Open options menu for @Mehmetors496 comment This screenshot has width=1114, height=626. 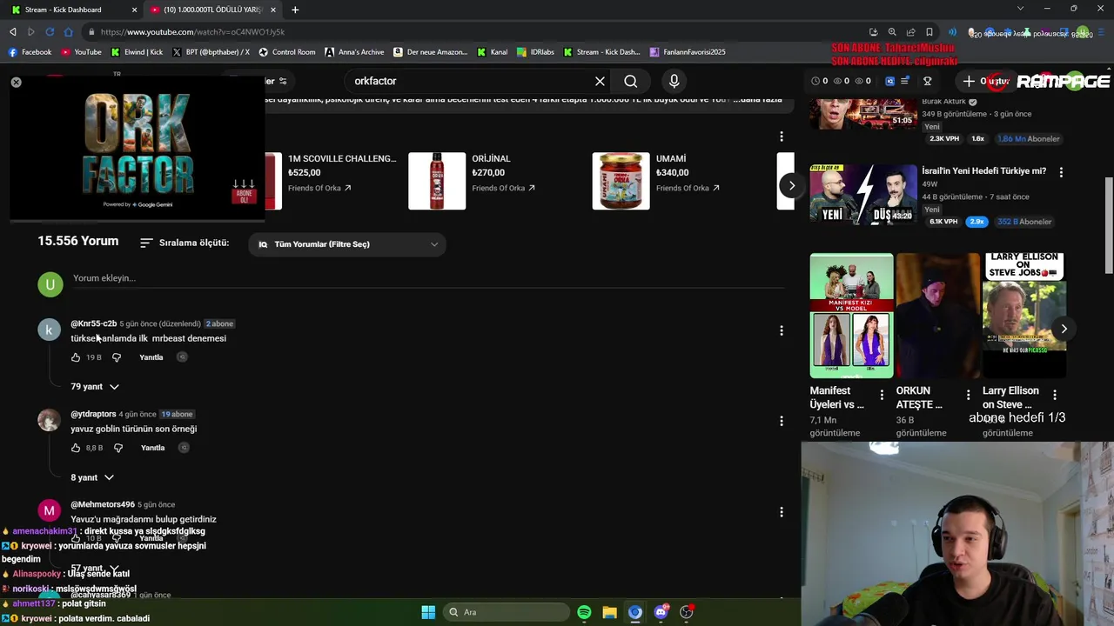[782, 512]
